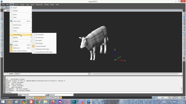Open the File menu
The image size is (186, 104).
(3, 5)
